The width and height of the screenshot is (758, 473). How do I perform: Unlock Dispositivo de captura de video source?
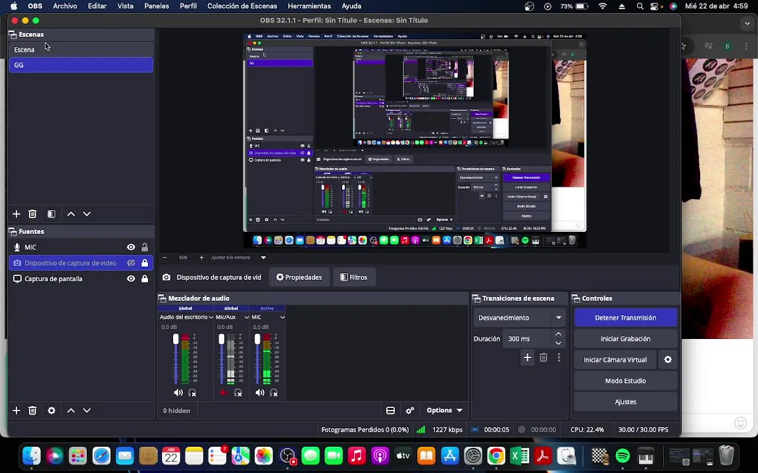145,263
